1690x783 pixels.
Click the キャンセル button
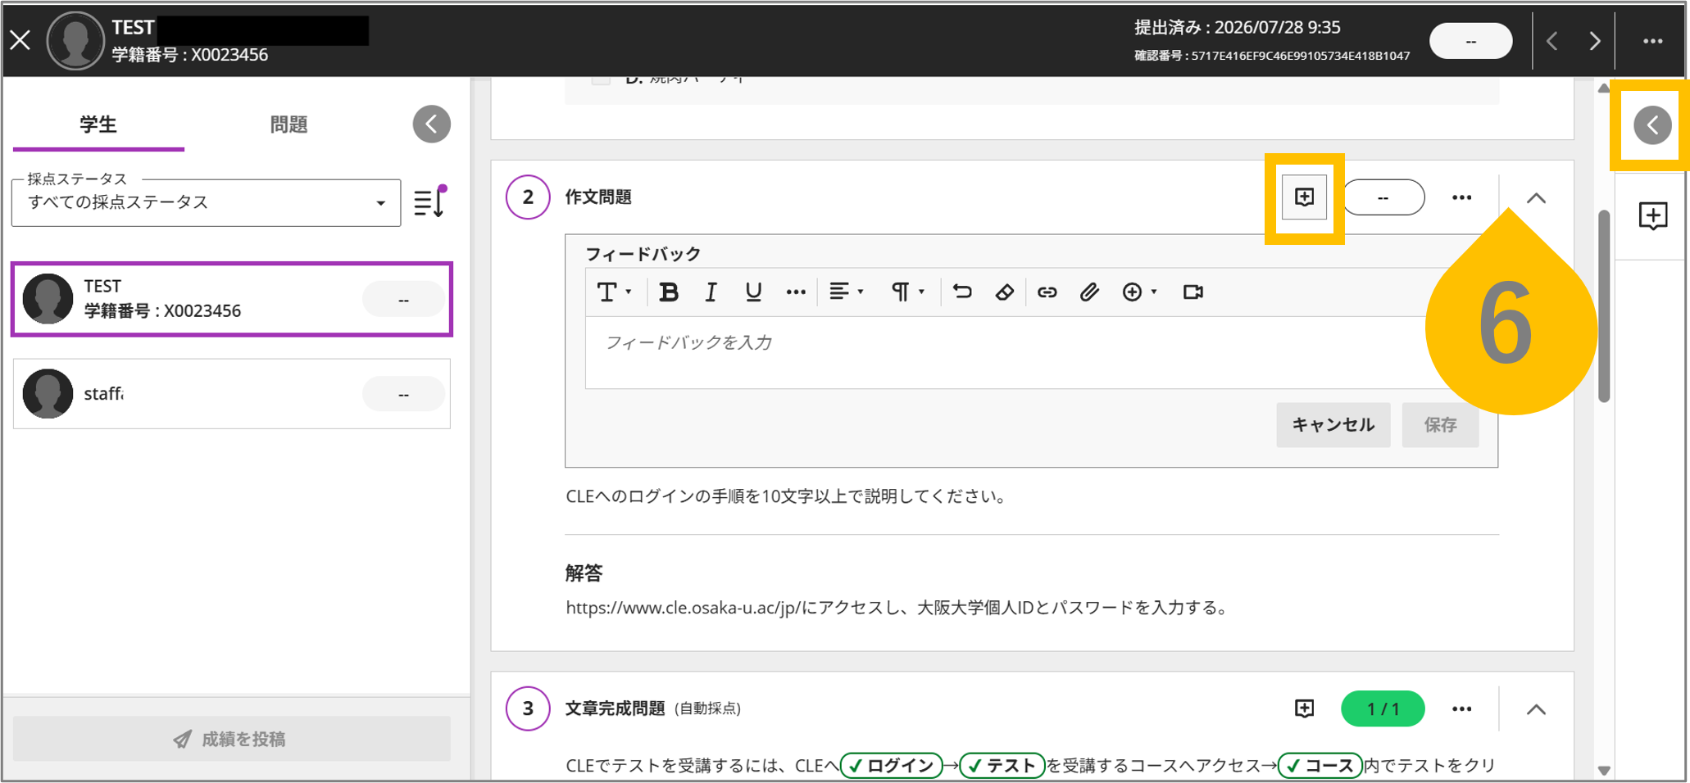pyautogui.click(x=1333, y=424)
